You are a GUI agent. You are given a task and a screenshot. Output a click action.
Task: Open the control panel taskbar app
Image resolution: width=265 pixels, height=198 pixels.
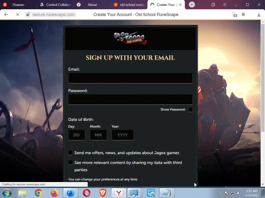pyautogui.click(x=135, y=193)
